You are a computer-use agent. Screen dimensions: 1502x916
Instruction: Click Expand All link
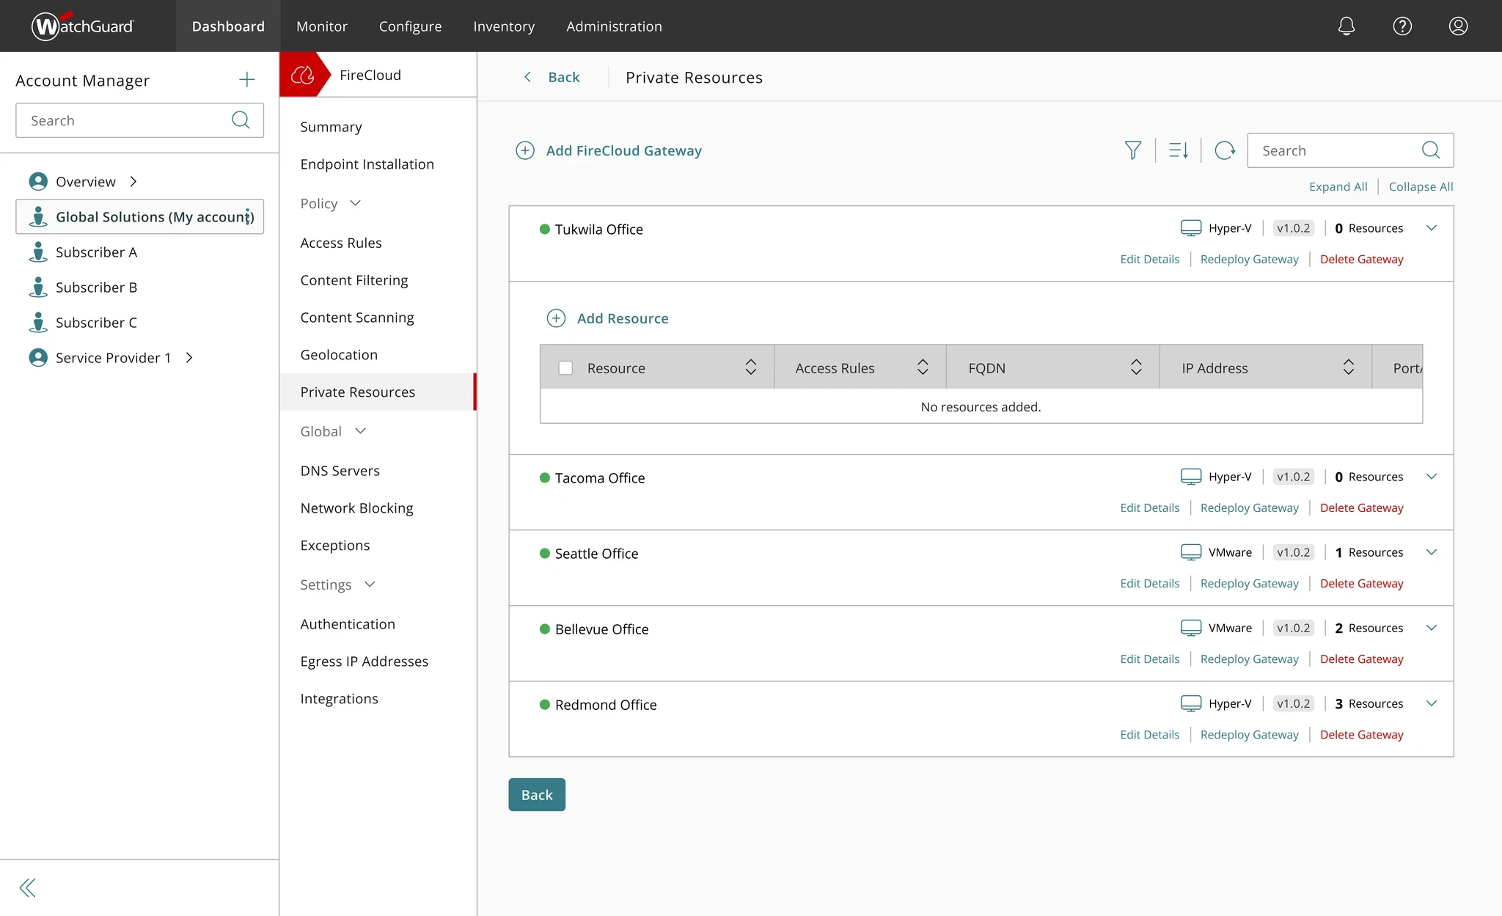pos(1338,186)
